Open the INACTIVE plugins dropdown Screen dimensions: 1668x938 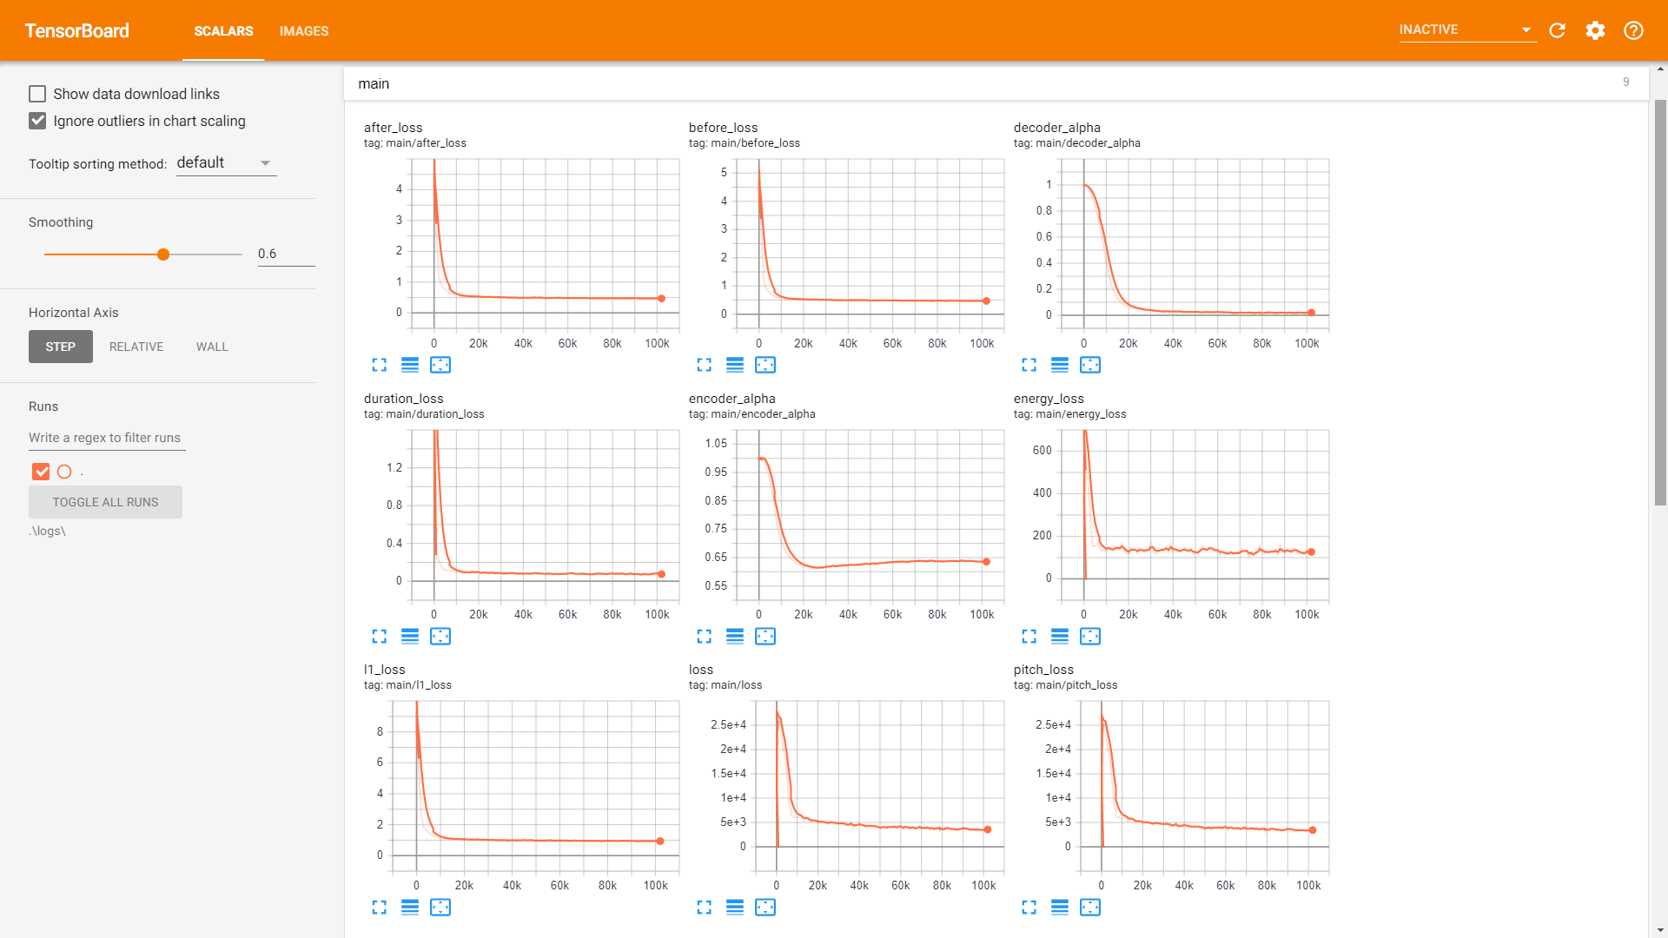click(1466, 30)
